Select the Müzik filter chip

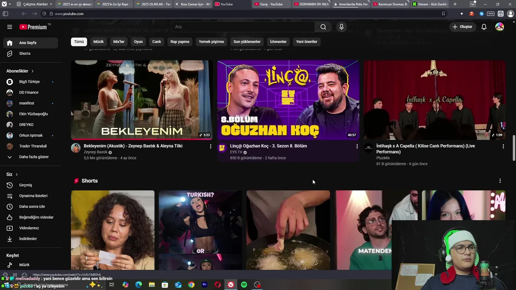coord(98,42)
